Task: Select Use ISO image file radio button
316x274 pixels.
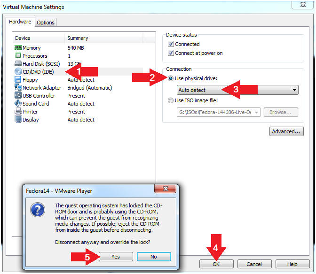Action: [171, 100]
